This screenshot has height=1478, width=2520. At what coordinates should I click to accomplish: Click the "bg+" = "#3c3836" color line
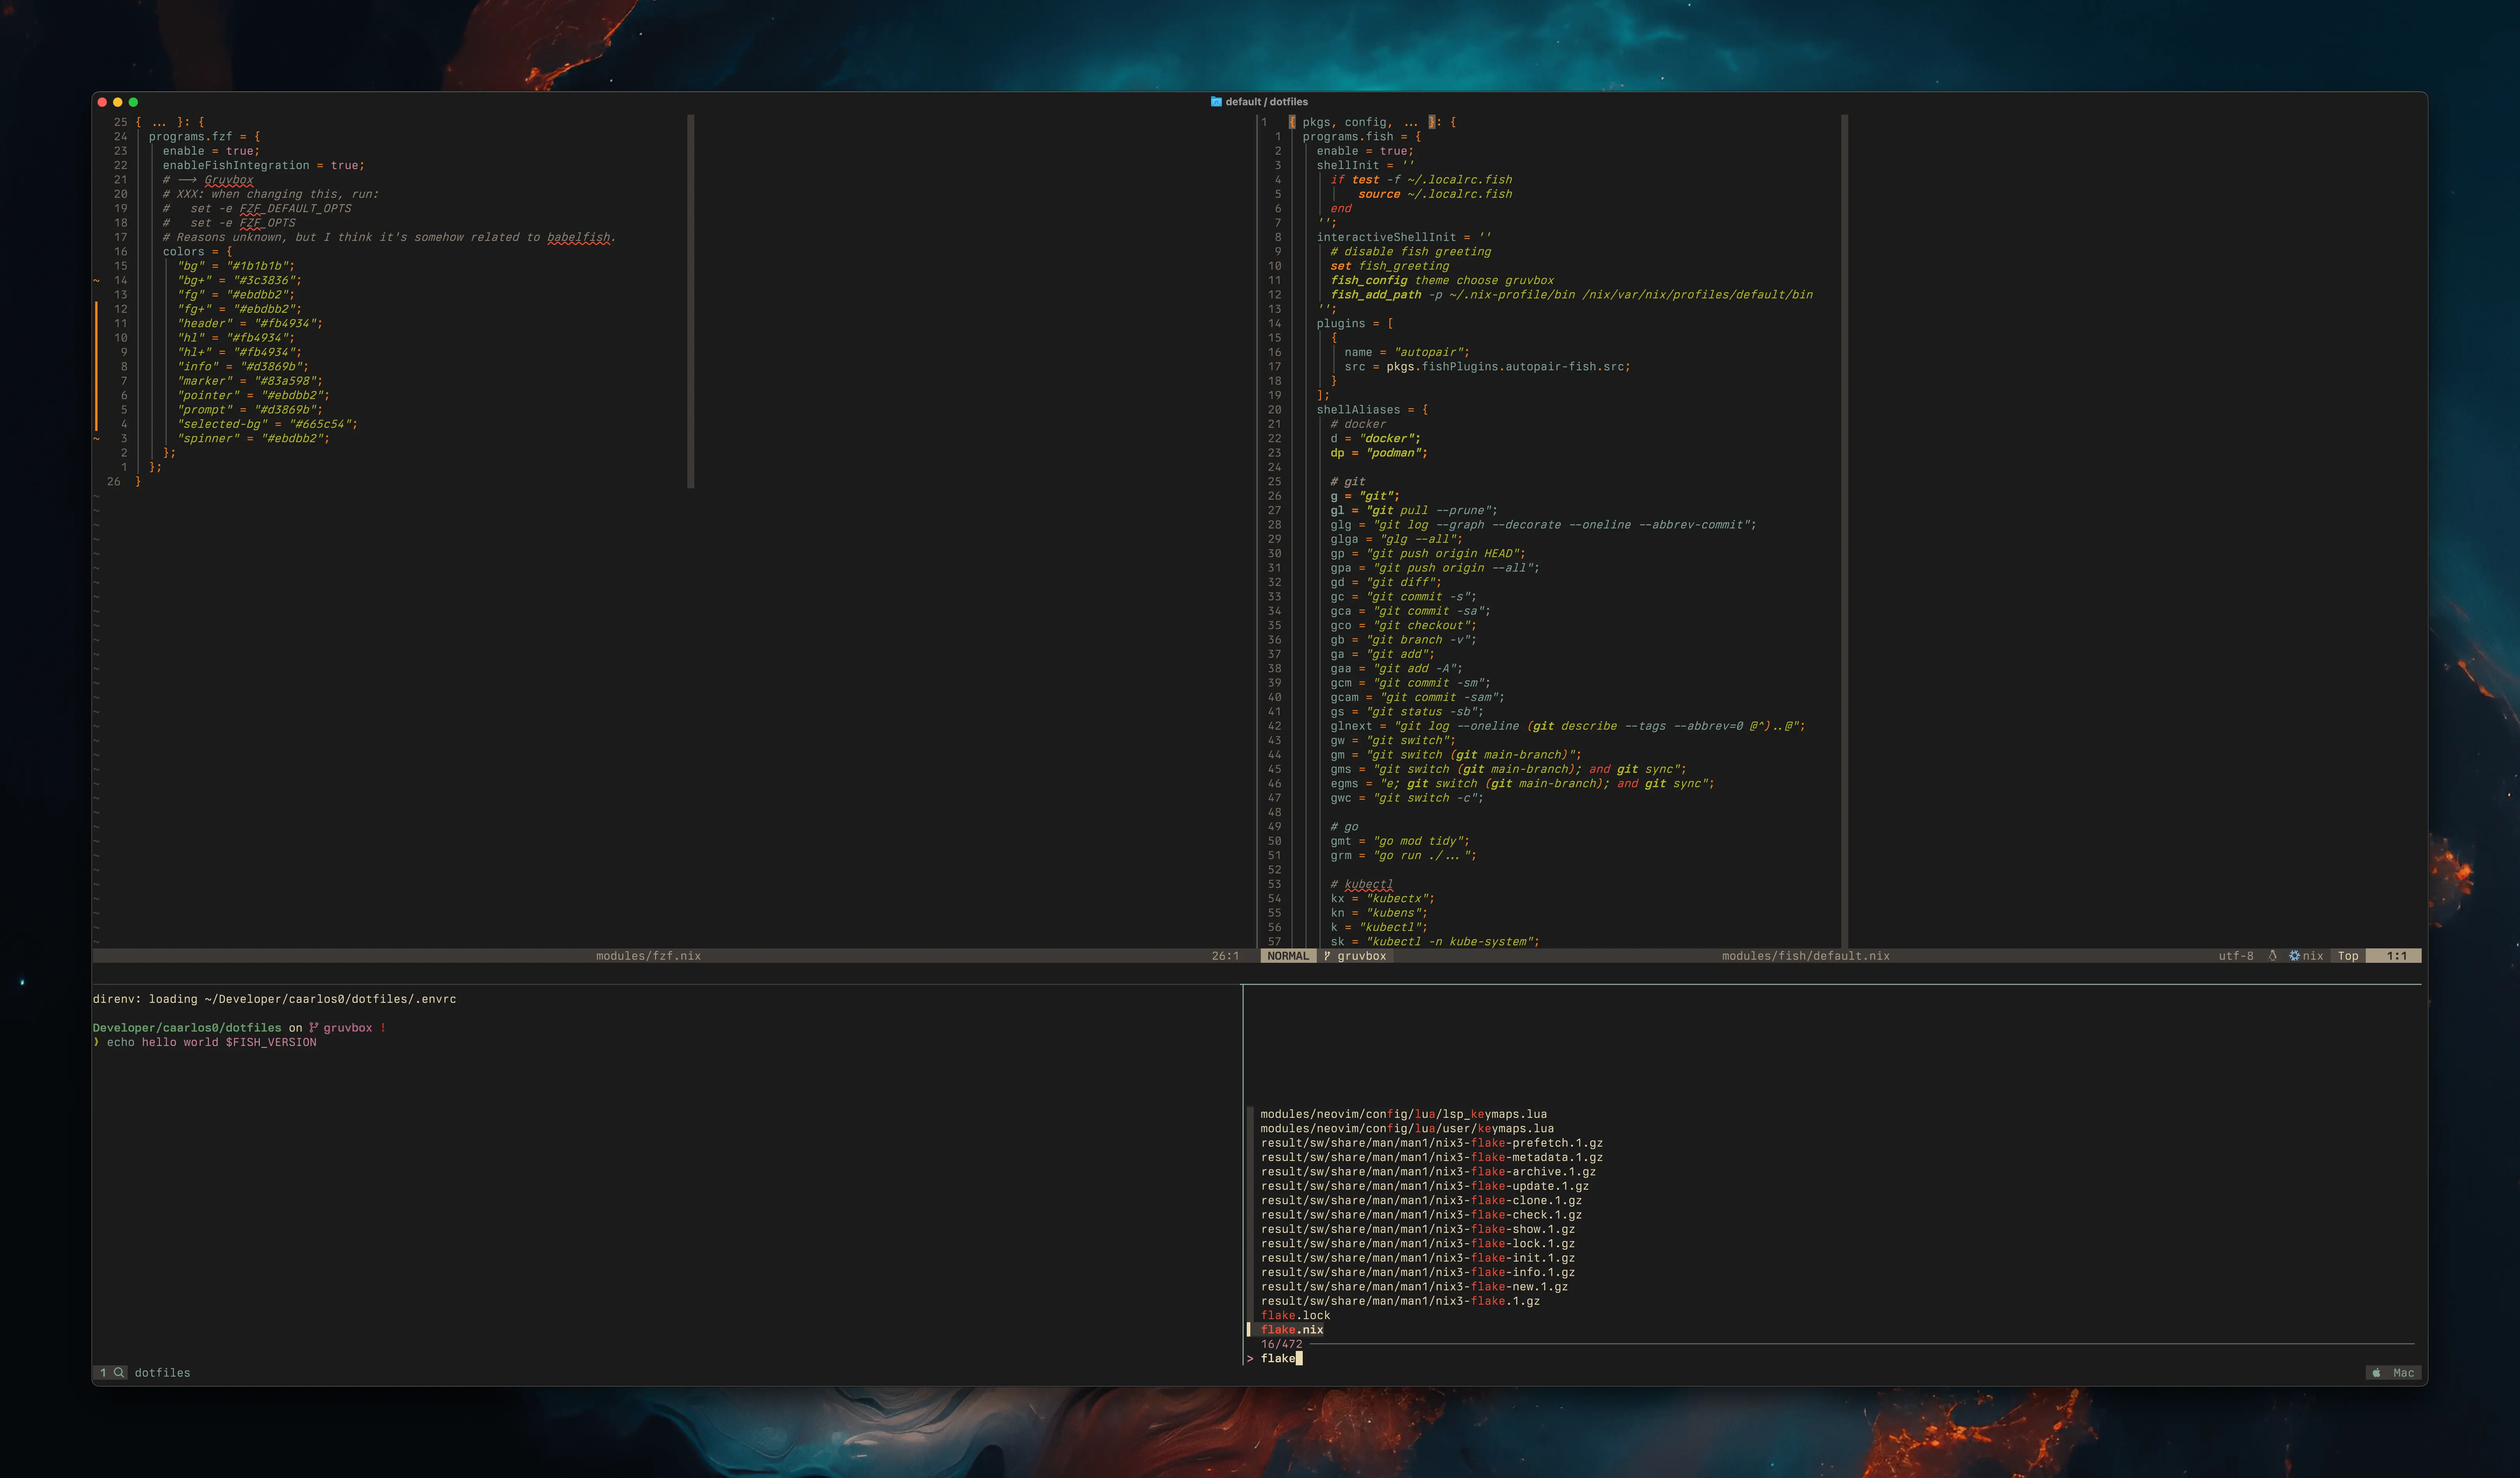[x=239, y=281]
